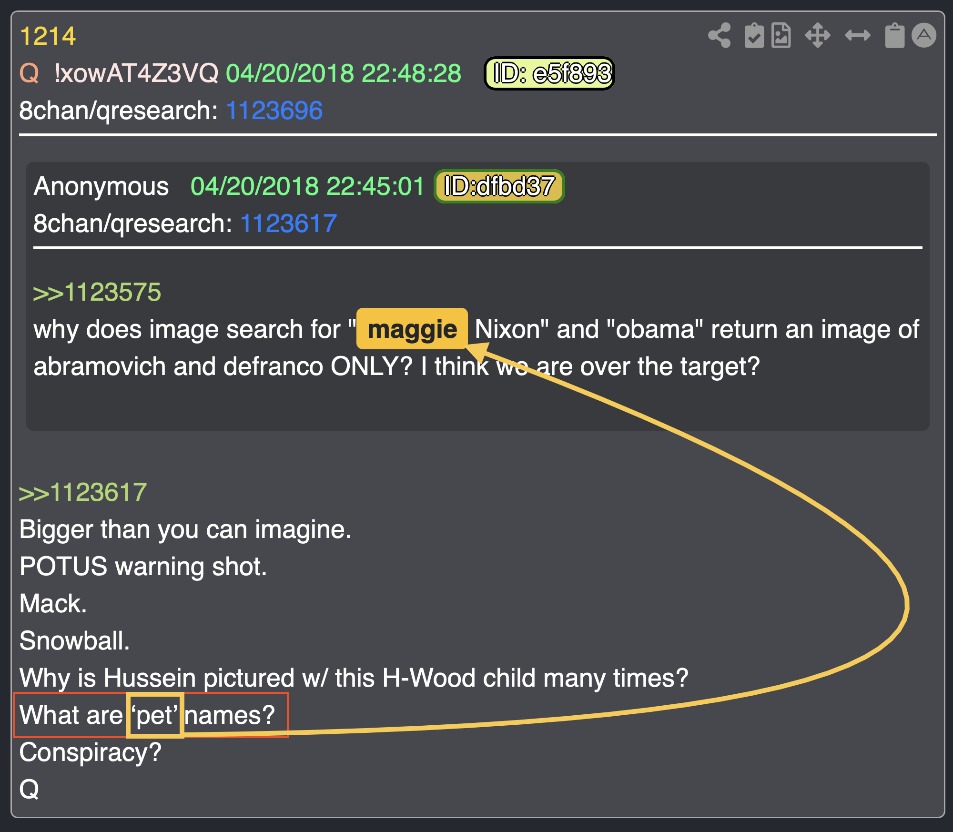Open the 8chan/qresearch link 1123696
The image size is (953, 832).
click(274, 111)
